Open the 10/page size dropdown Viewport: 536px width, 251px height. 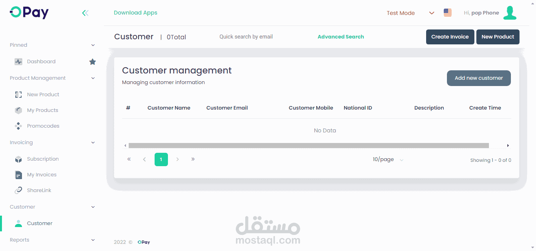coord(388,159)
